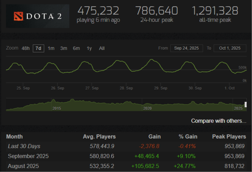Click the Month column header

[x=14, y=137]
